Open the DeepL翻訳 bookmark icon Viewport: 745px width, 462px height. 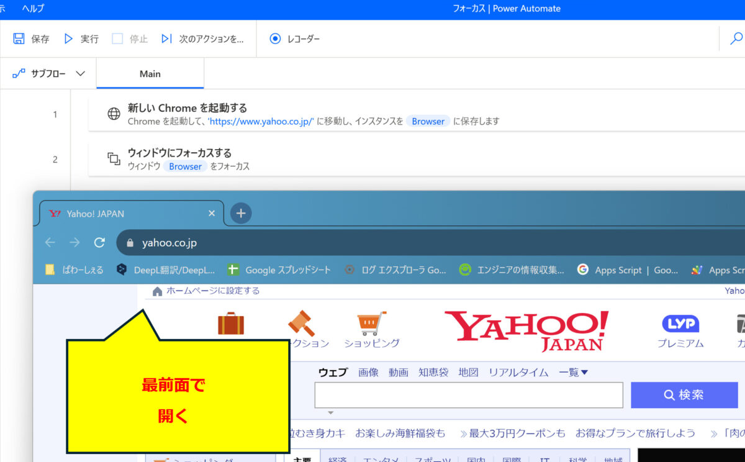(x=122, y=269)
